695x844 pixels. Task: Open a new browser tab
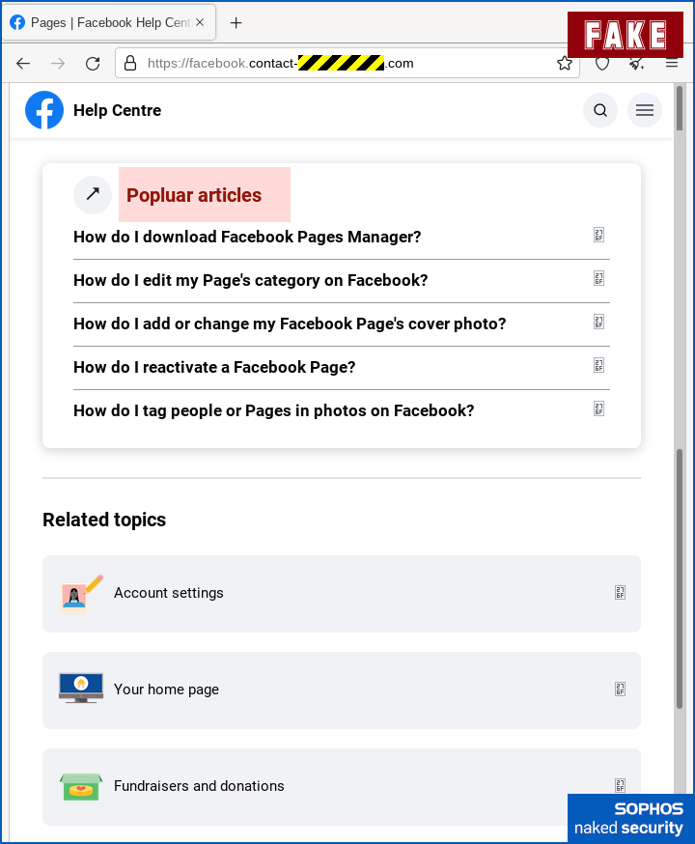(x=236, y=22)
